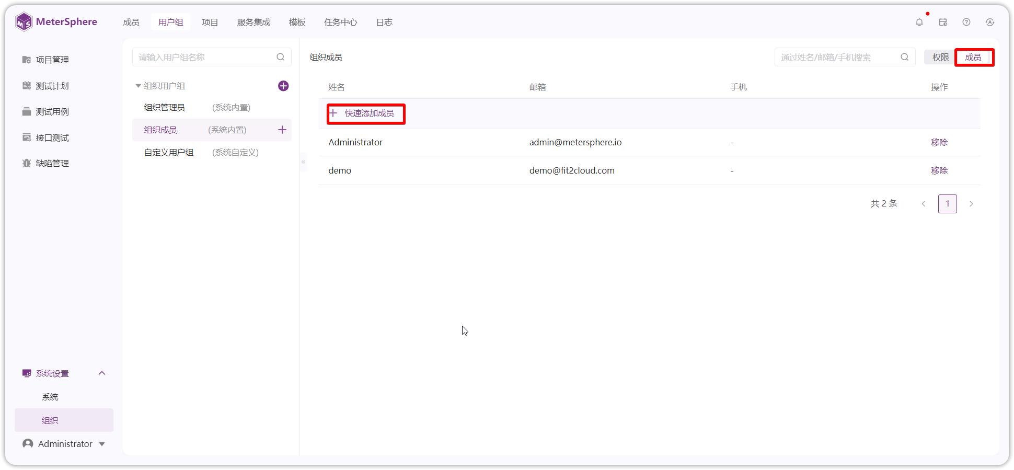Add a new organization user group

point(283,86)
